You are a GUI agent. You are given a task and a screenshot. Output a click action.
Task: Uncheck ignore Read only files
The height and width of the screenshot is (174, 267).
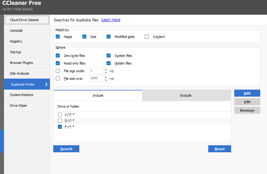pyautogui.click(x=58, y=63)
